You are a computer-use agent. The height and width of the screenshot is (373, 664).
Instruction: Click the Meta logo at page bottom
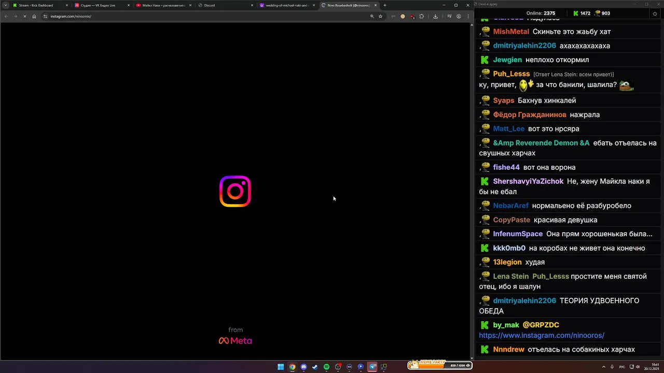point(235,341)
